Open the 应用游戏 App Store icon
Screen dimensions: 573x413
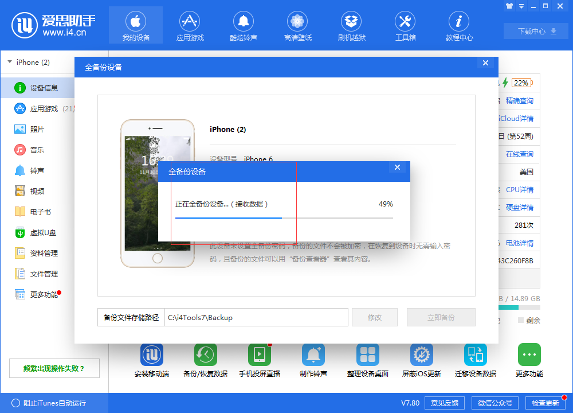click(190, 22)
